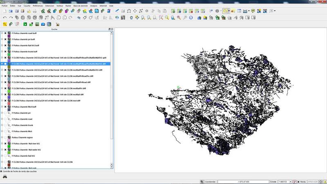327x184 pixels.
Task: Toggle 'Contrôle de l'ordre de rendu' checkbox
Action: [x=2, y=171]
